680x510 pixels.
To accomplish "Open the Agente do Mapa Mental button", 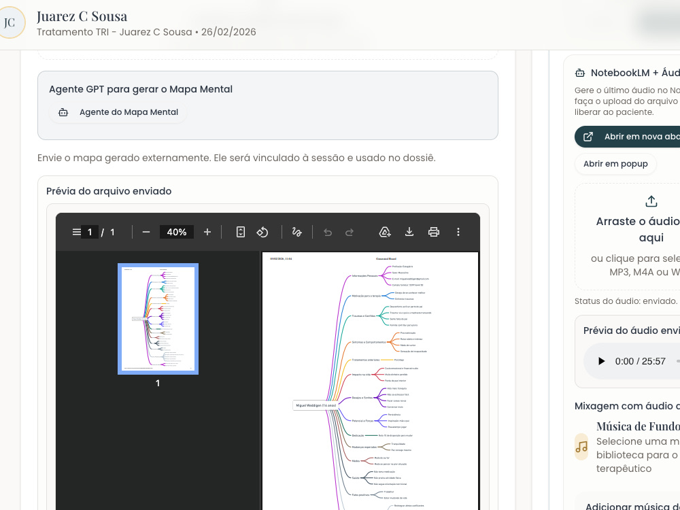I will click(x=118, y=112).
